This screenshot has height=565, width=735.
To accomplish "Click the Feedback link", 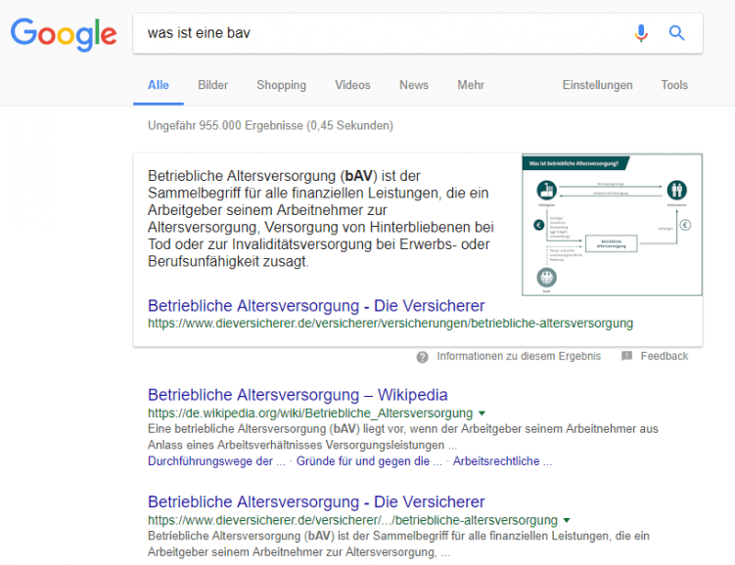I will (x=665, y=356).
